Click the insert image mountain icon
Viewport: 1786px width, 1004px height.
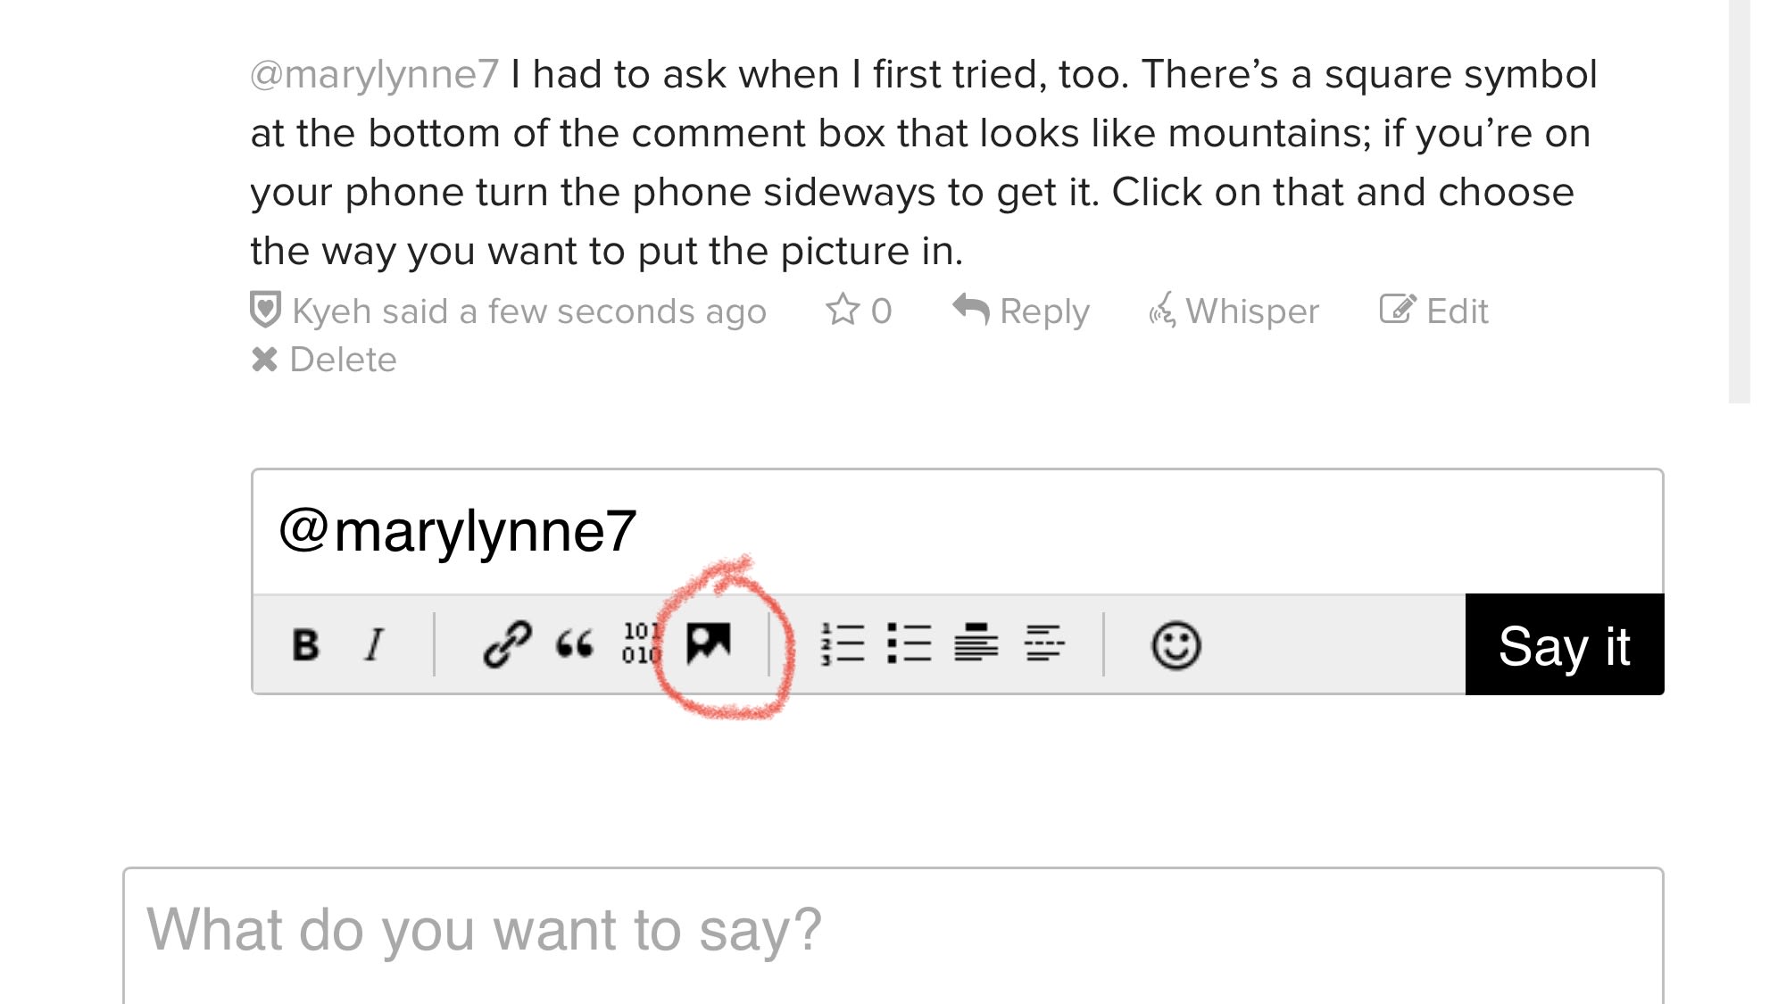pyautogui.click(x=709, y=643)
